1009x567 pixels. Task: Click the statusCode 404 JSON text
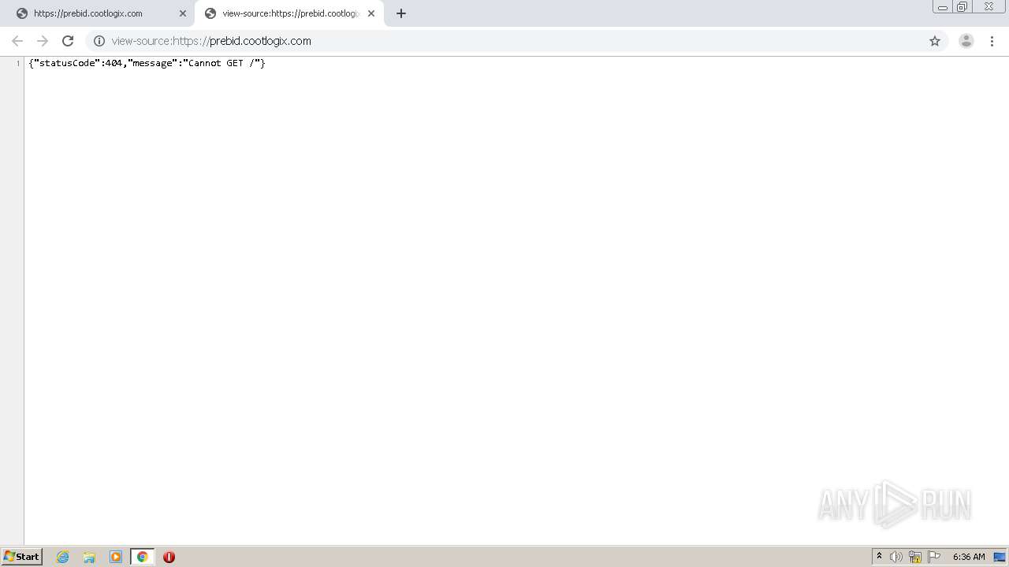147,63
